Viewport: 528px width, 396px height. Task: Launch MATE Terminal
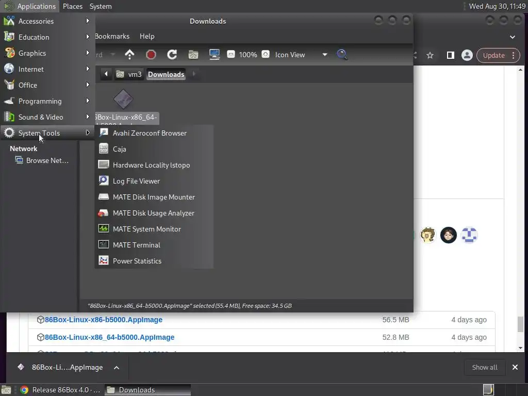[x=154, y=245]
